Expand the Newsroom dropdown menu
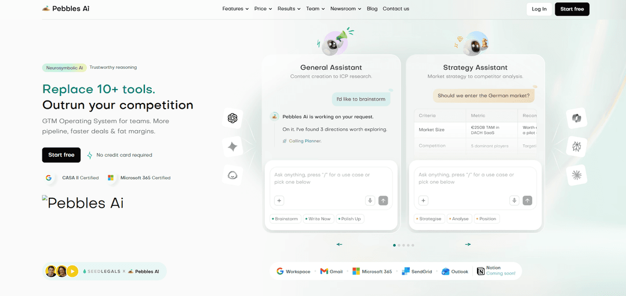The image size is (626, 296). pyautogui.click(x=345, y=9)
